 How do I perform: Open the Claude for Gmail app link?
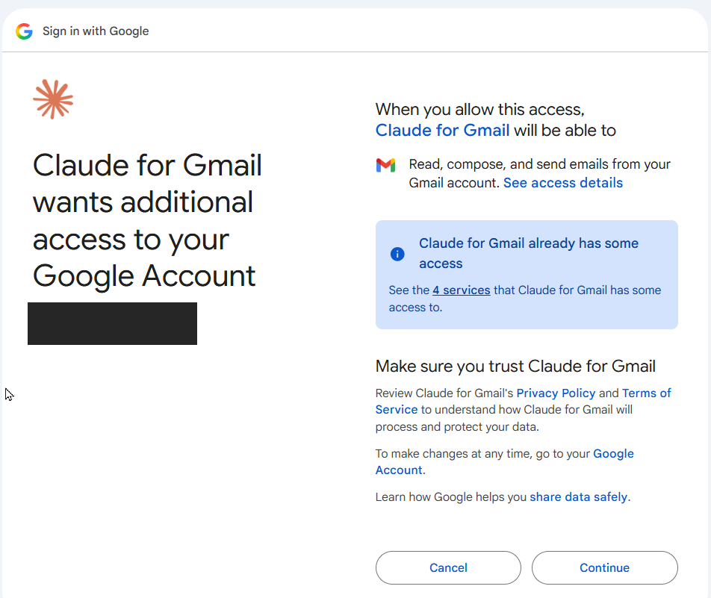[x=442, y=131]
